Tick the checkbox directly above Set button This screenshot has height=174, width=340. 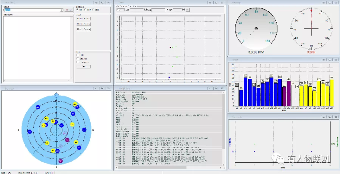click(x=78, y=62)
